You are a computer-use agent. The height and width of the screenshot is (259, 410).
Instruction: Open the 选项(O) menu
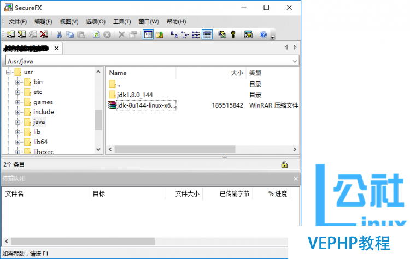[96, 22]
